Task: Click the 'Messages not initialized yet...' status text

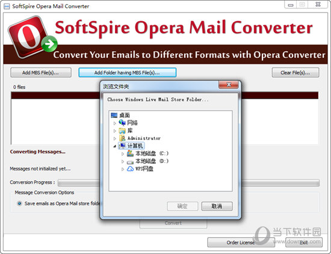Action: click(x=40, y=169)
